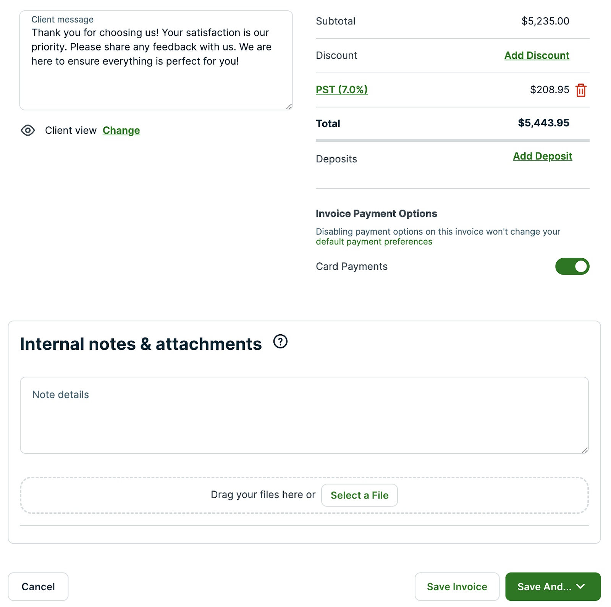Image resolution: width=611 pixels, height=607 pixels.
Task: Disable the Card Payments toggle
Action: coord(572,266)
